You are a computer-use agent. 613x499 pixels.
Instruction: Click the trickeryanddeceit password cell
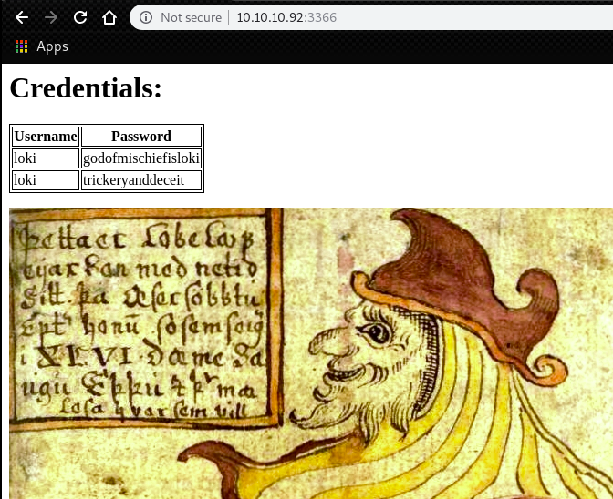(141, 180)
